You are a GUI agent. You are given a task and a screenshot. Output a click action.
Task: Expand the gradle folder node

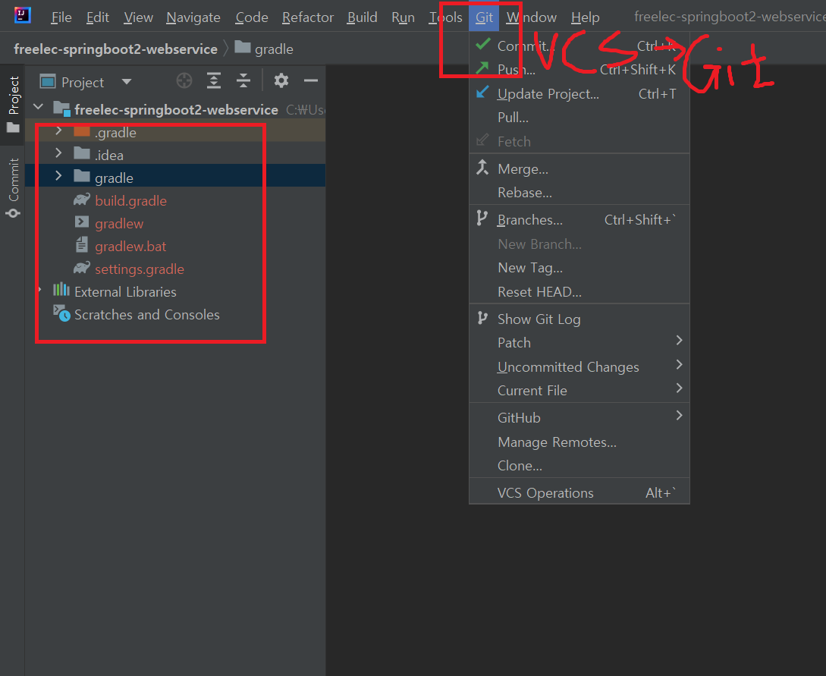tap(58, 176)
